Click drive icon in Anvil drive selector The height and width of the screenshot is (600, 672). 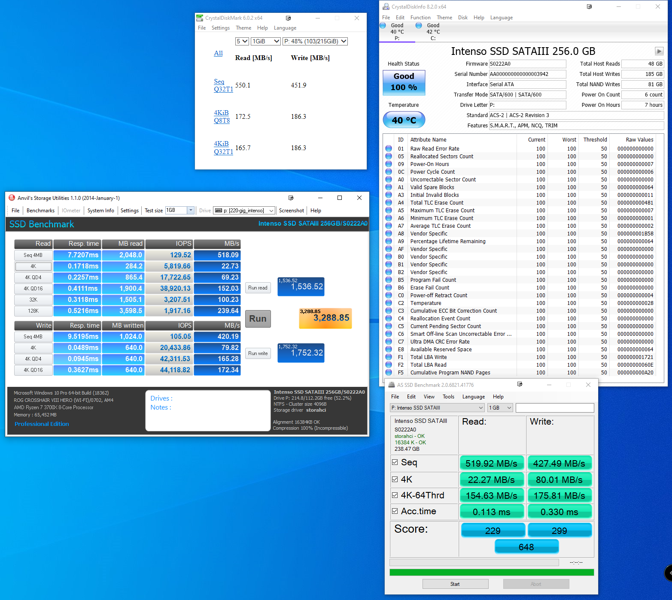[x=219, y=211]
